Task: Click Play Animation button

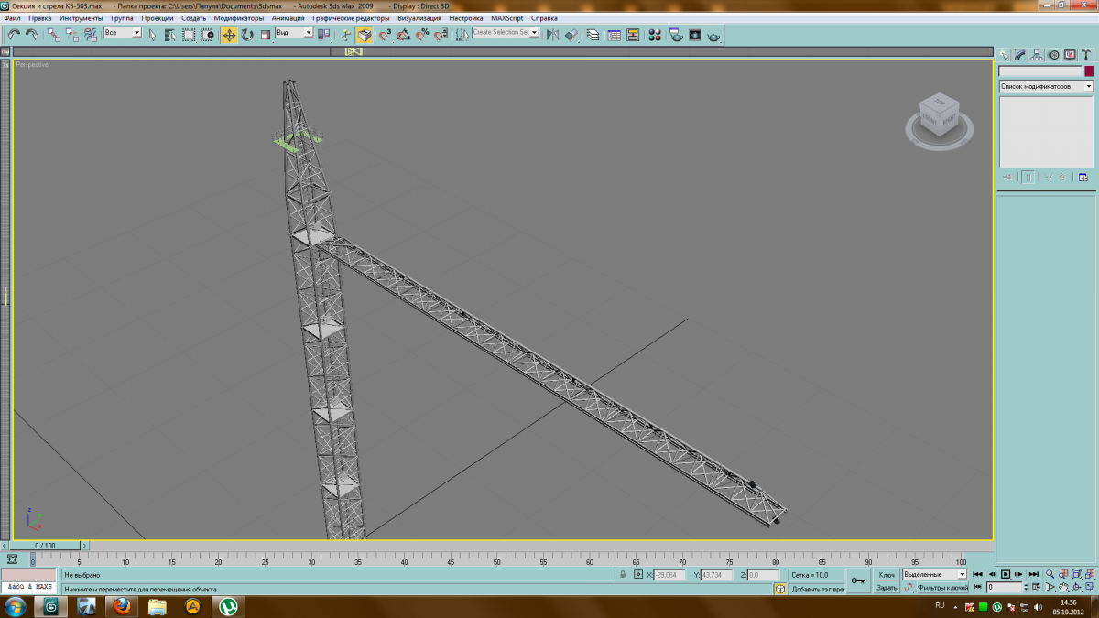Action: (1006, 574)
